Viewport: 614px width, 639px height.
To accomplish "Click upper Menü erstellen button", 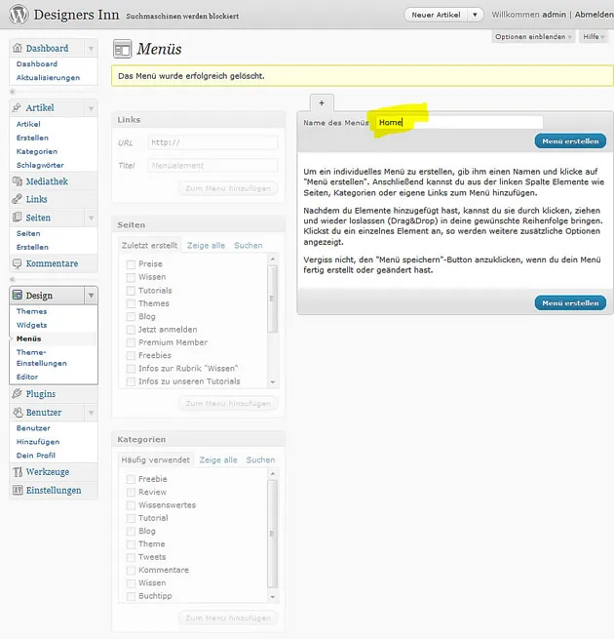I will pos(570,141).
